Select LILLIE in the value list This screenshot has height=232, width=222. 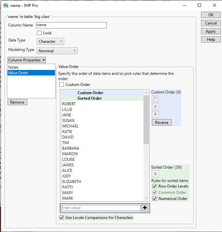coord(102,109)
